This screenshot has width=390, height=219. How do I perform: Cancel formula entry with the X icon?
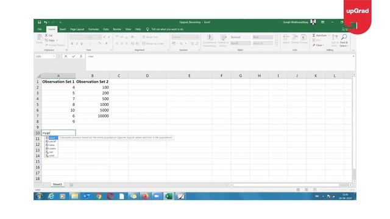point(66,57)
